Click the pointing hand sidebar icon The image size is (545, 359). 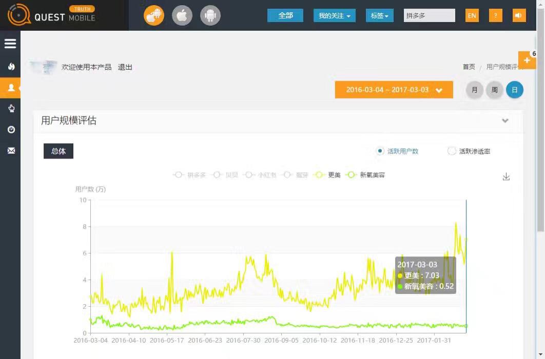click(x=11, y=108)
